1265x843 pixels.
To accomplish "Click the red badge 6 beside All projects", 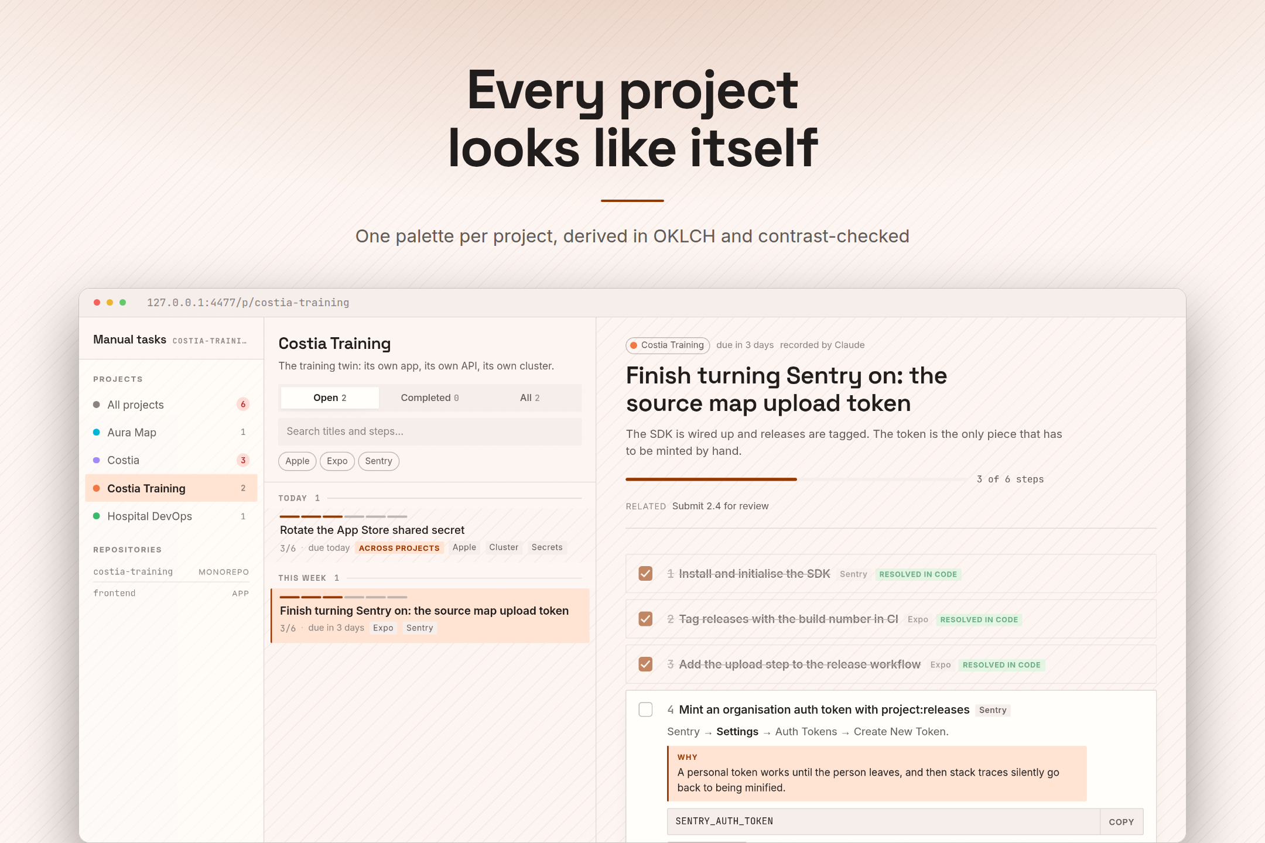I will coord(243,405).
